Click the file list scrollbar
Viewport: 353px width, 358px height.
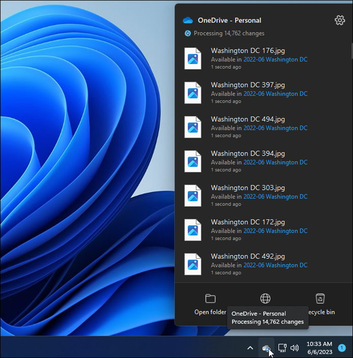pyautogui.click(x=351, y=51)
